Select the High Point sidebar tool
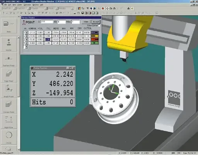The height and width of the screenshot is (155, 198). (x=9, y=122)
